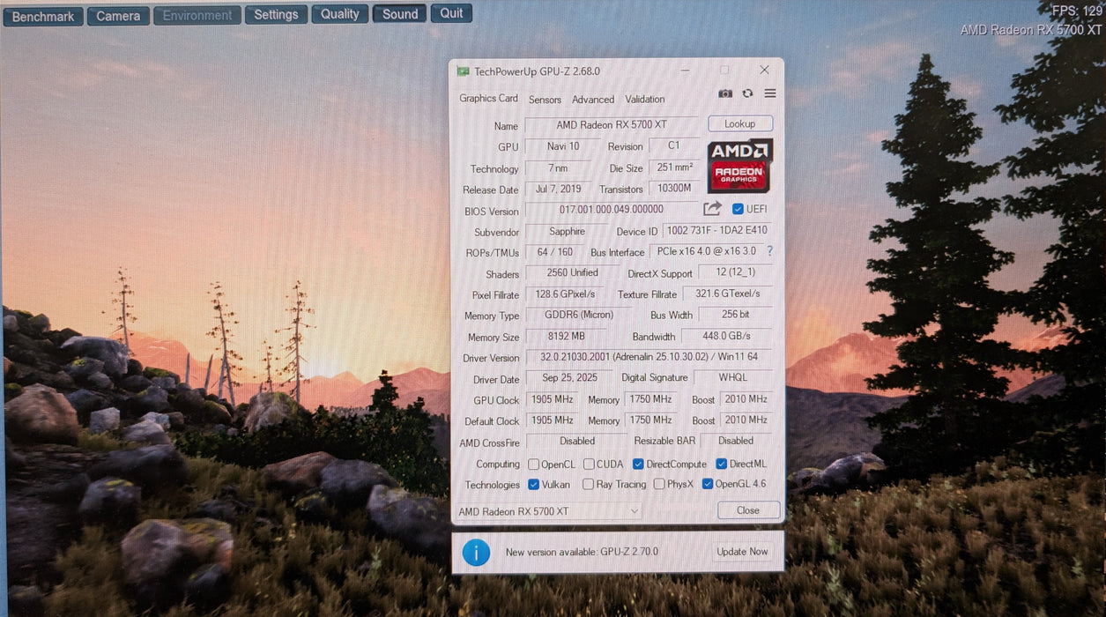Click the Release Date value "Jul 7, 2019"

click(559, 189)
